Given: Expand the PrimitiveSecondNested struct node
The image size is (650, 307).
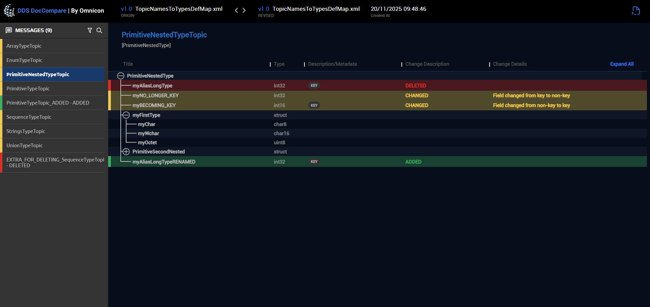Looking at the screenshot, I should point(126,152).
